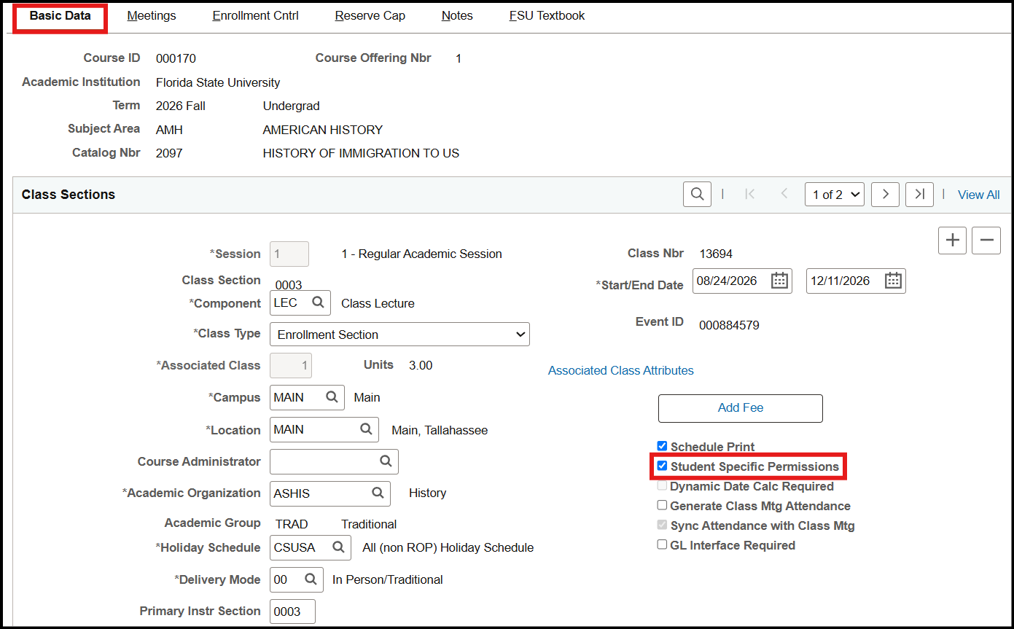Look up Location values
Screen dimensions: 1014x629
(366, 429)
